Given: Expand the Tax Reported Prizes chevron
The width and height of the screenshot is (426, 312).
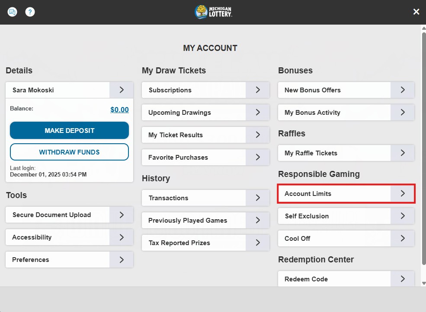Looking at the screenshot, I should pos(258,243).
